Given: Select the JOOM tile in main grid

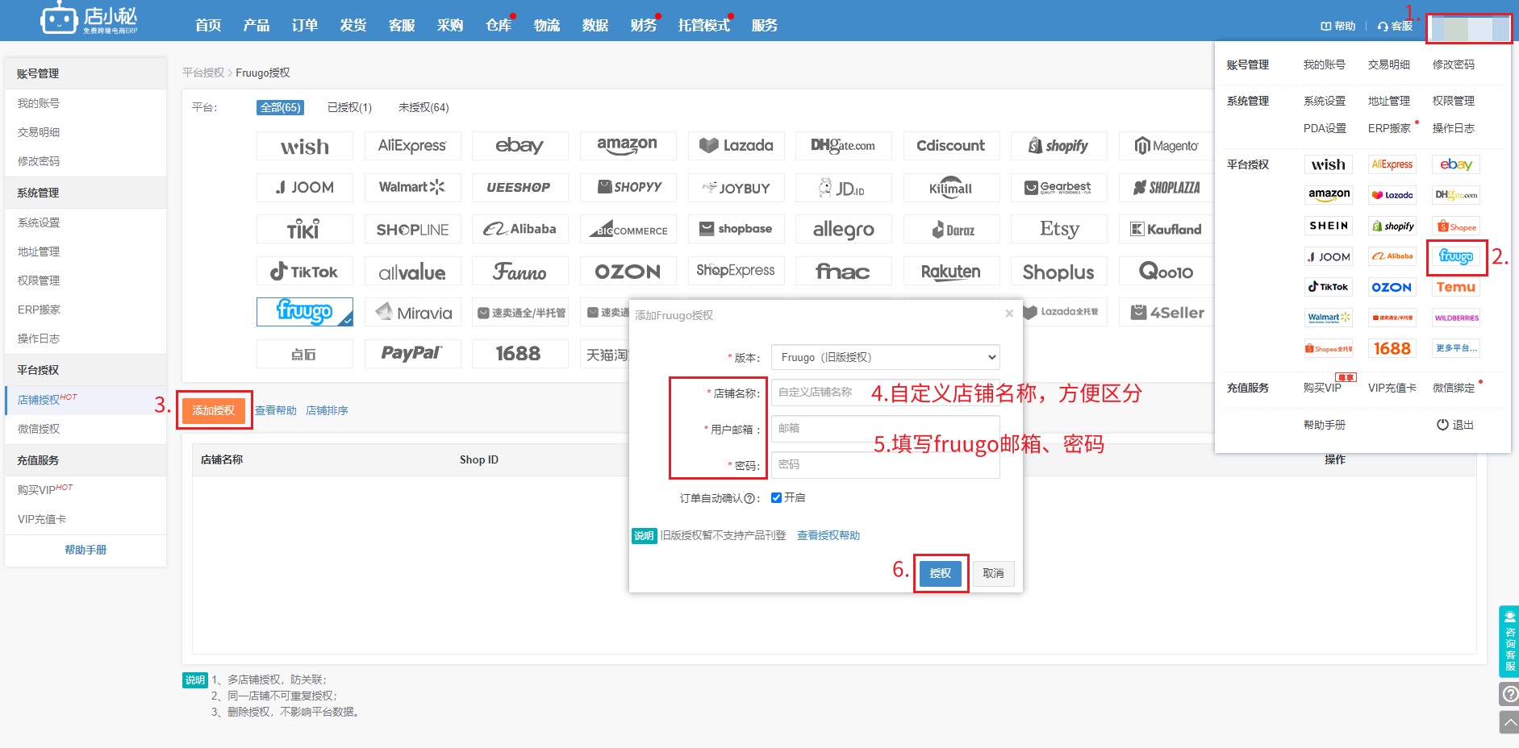Looking at the screenshot, I should (305, 188).
